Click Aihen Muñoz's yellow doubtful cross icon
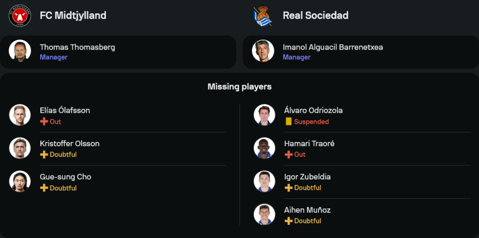Image resolution: width=479 pixels, height=238 pixels. pyautogui.click(x=288, y=221)
